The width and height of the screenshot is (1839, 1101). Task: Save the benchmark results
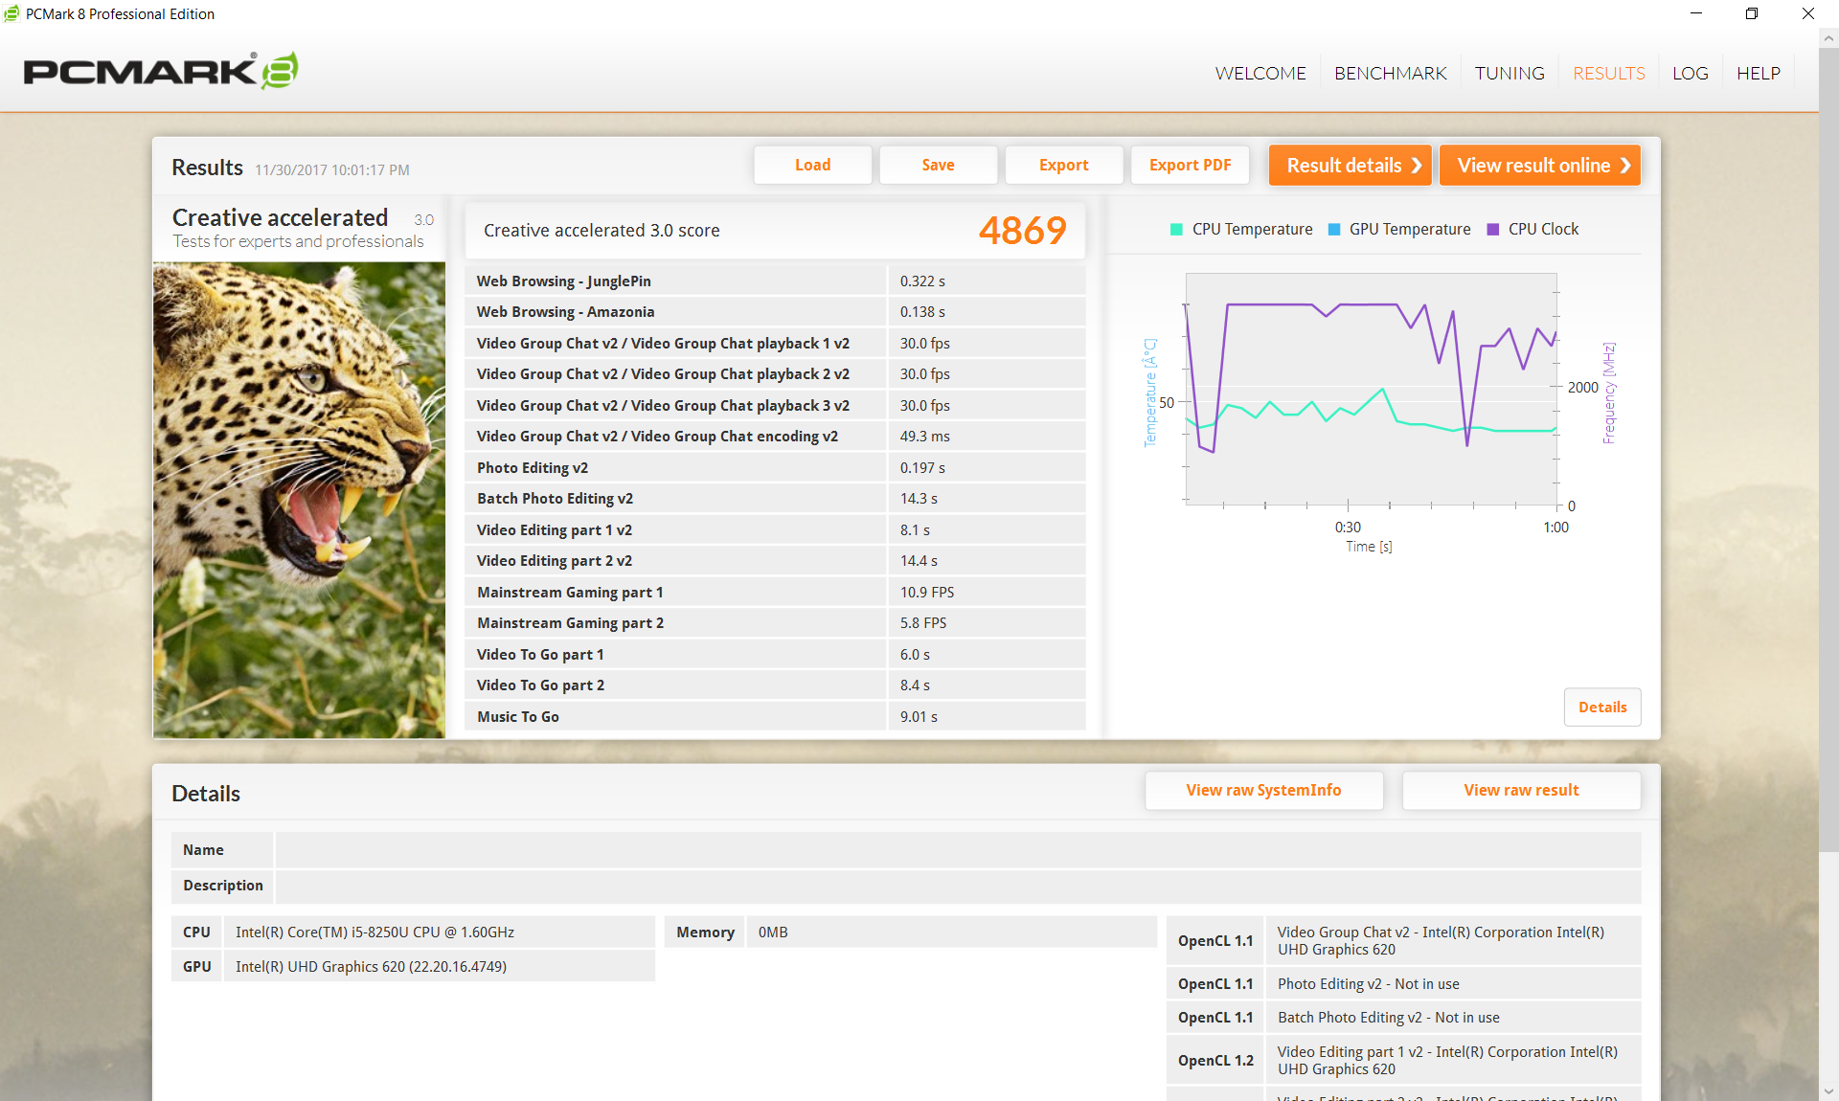tap(938, 166)
